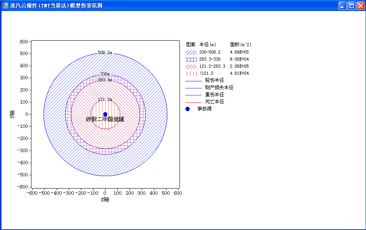Image resolution: width=366 pixels, height=230 pixels.
Task: Maximize the window
Action: [351, 5]
